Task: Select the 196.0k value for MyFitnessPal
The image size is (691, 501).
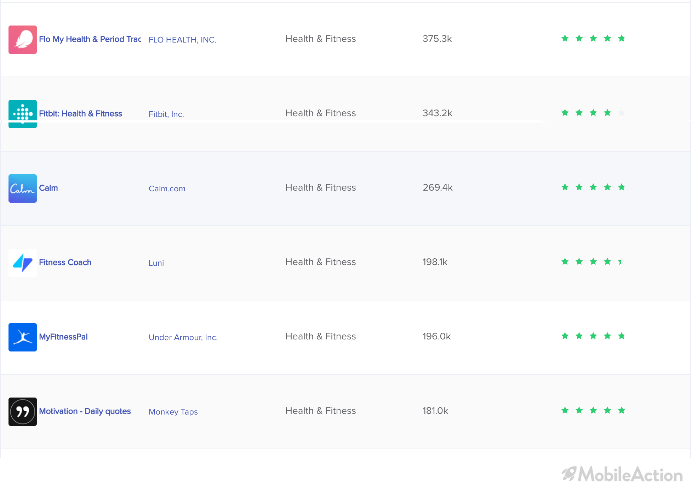Action: (x=436, y=336)
